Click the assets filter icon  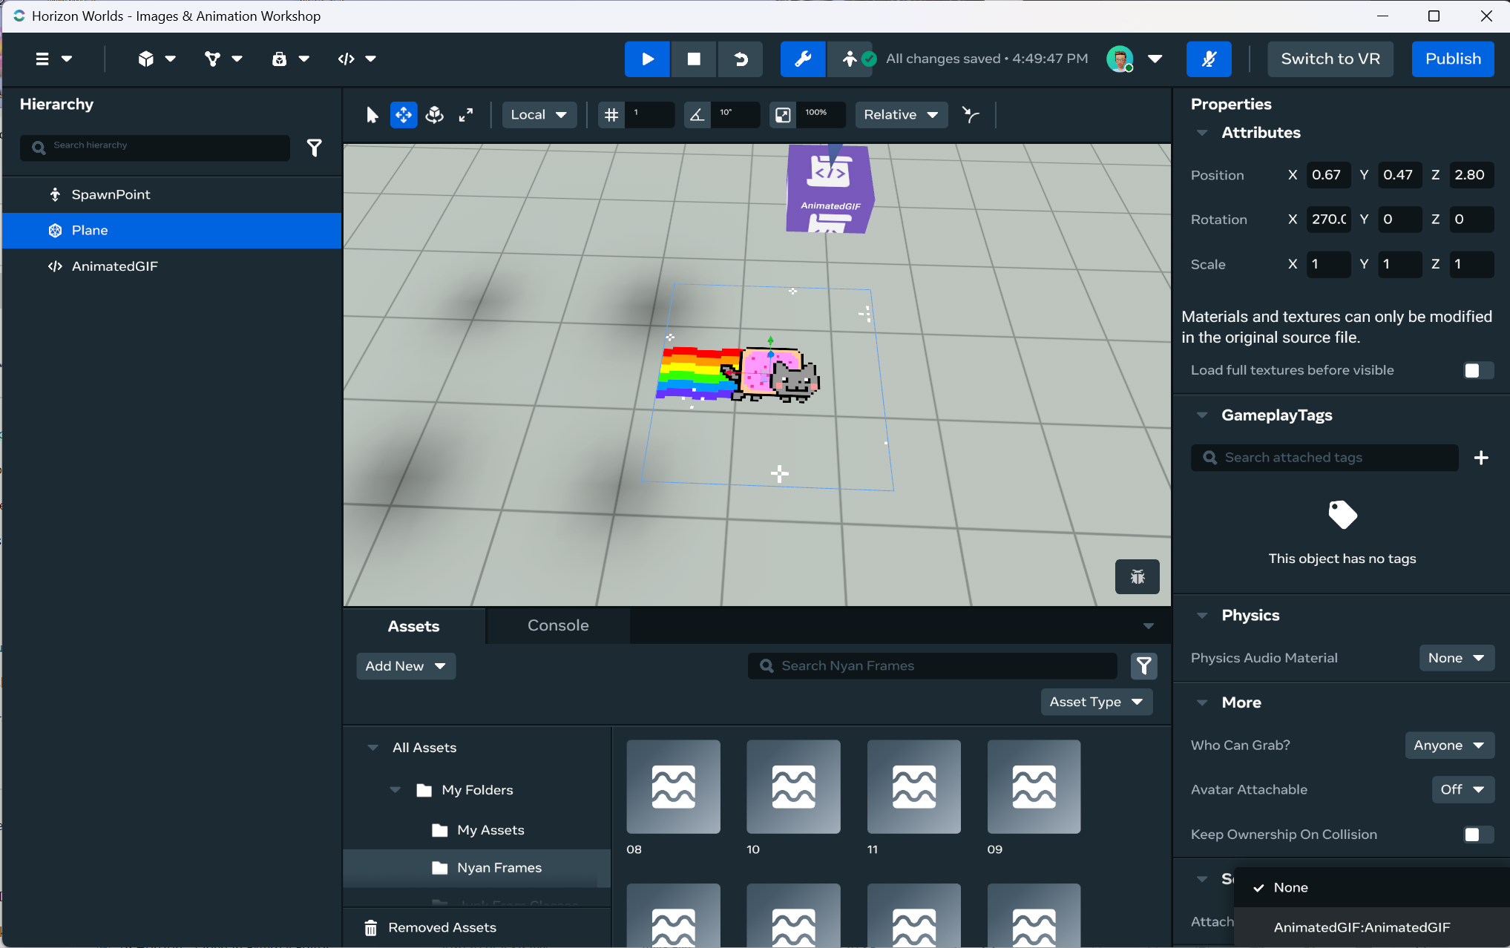point(1144,666)
